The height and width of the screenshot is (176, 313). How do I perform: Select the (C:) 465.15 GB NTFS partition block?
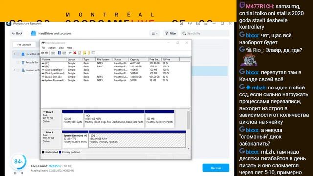(114, 119)
